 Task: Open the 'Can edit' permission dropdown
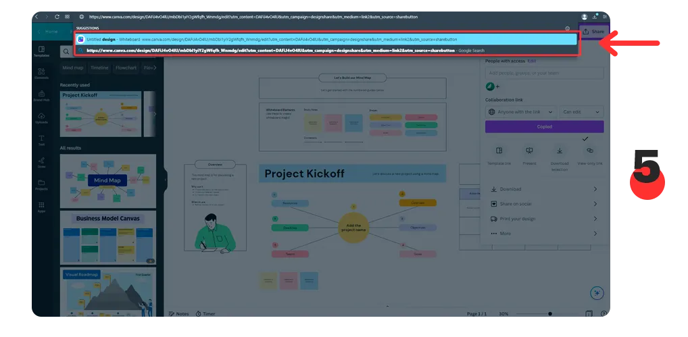pos(581,112)
